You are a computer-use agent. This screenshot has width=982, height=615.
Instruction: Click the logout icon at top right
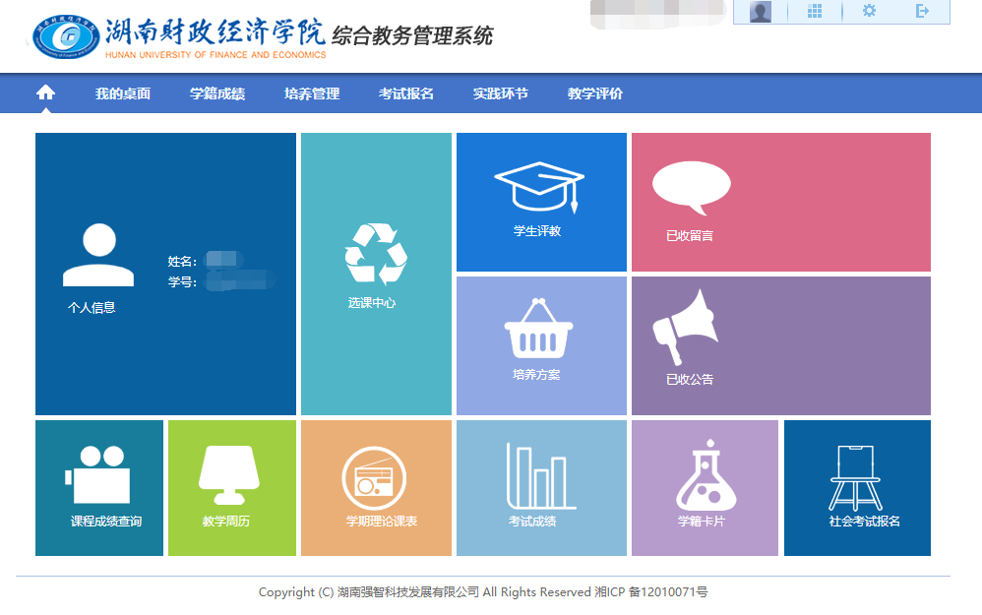click(x=922, y=12)
